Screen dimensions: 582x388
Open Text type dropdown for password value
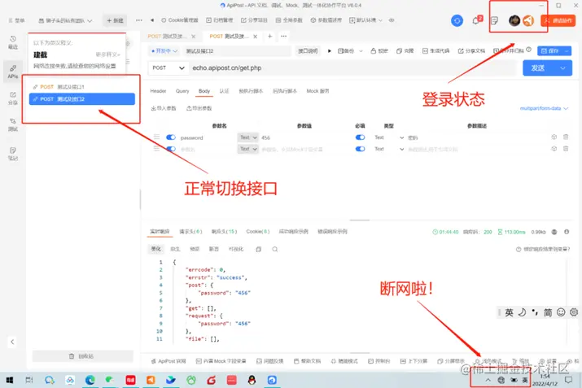(x=247, y=137)
